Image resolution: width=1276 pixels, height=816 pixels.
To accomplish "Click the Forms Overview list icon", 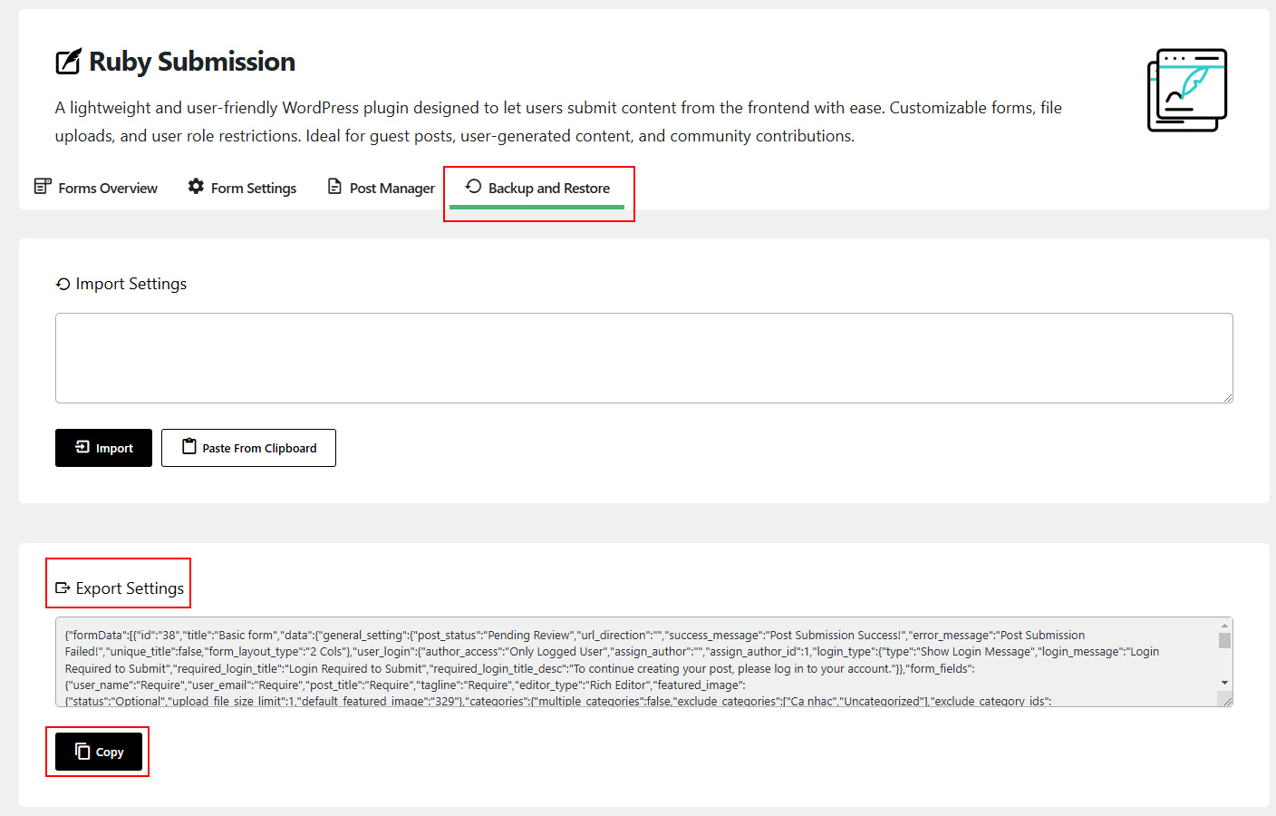I will (43, 187).
